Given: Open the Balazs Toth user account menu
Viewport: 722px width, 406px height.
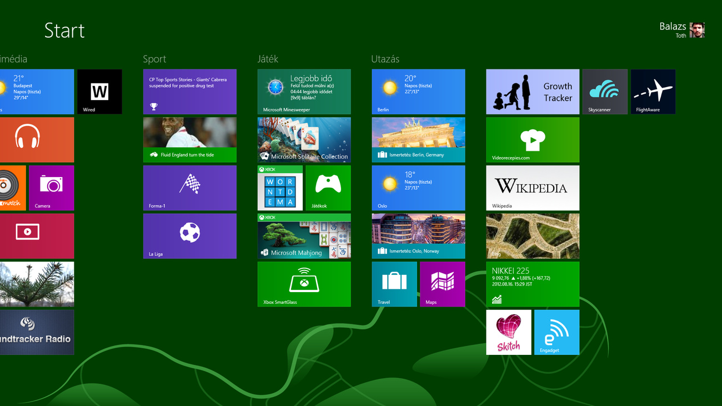Looking at the screenshot, I should [682, 30].
